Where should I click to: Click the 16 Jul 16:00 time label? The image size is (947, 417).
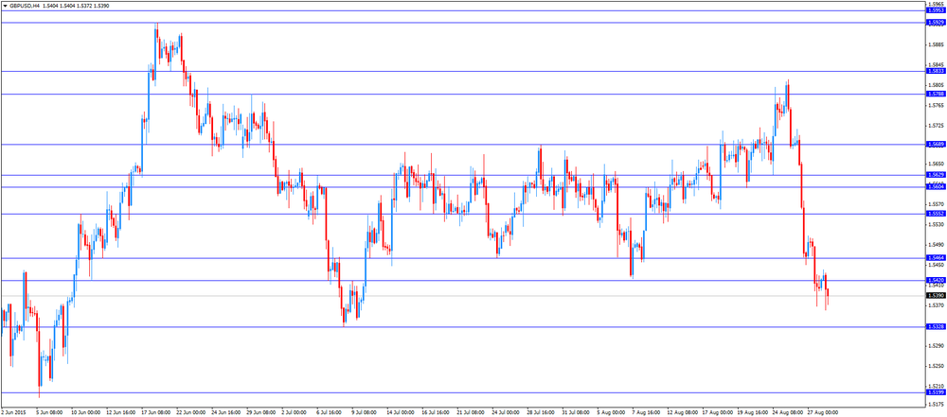[x=436, y=413]
